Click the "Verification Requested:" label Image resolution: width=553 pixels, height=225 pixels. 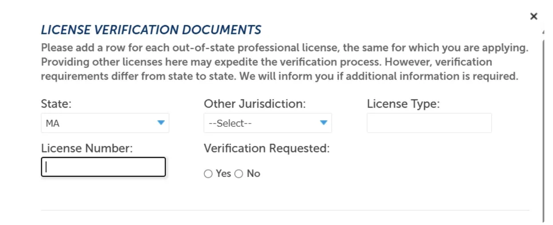(267, 148)
